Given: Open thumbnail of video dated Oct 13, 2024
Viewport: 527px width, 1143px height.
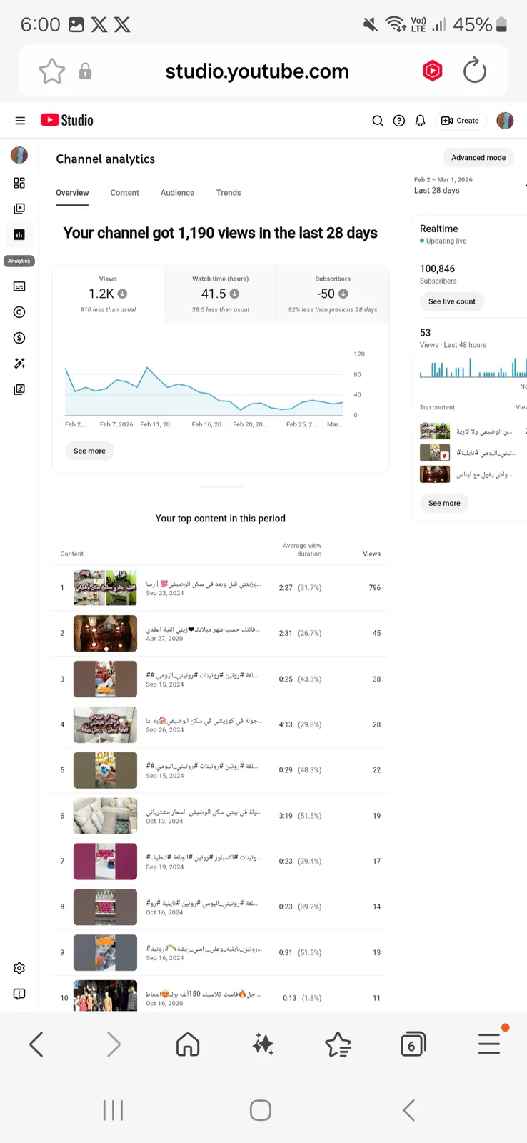Looking at the screenshot, I should pyautogui.click(x=105, y=816).
